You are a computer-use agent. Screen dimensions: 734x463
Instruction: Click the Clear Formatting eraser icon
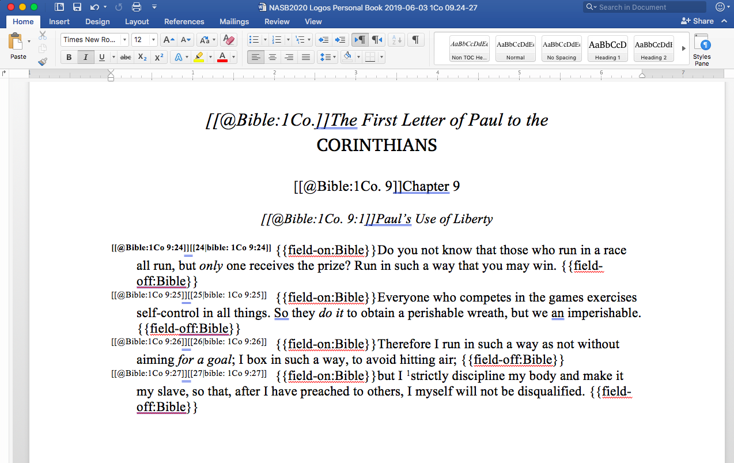(x=229, y=40)
